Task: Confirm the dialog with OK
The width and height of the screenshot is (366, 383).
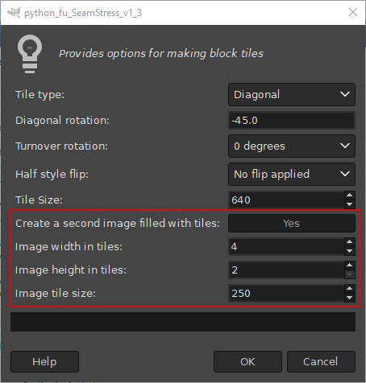Action: coord(247,361)
